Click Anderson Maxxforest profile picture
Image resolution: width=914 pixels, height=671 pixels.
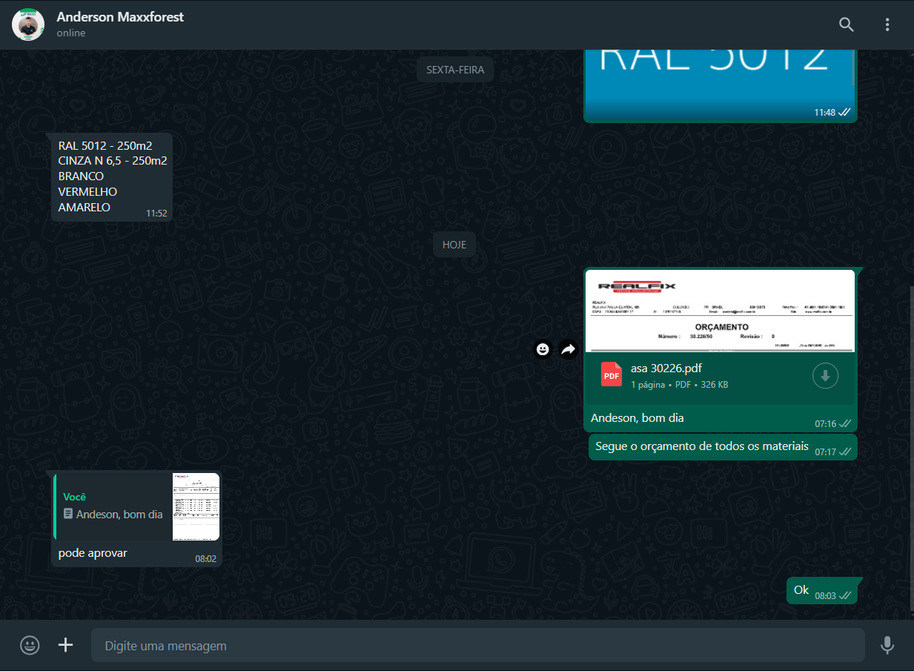tap(28, 24)
